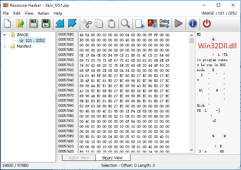241x170 pixels.
Task: Click the Open file toolbar icon
Action: [20, 23]
